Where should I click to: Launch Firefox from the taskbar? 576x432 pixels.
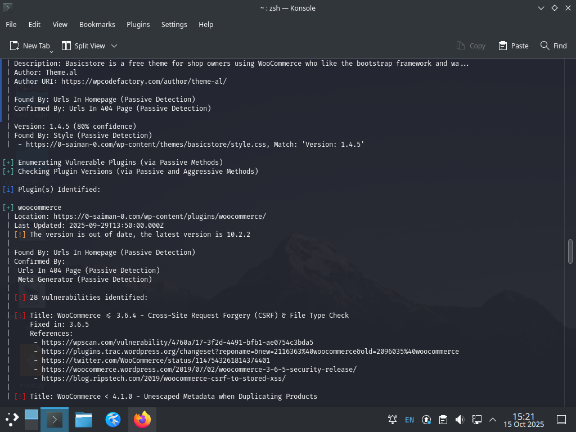142,420
